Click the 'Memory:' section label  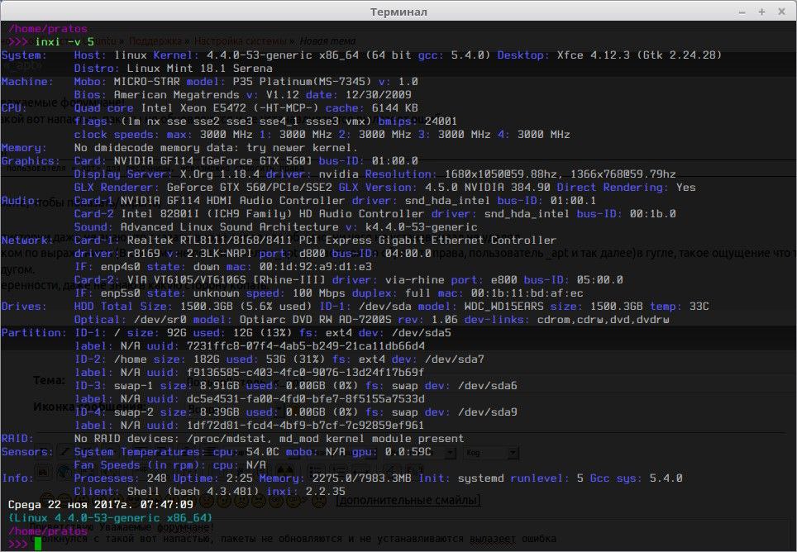24,147
